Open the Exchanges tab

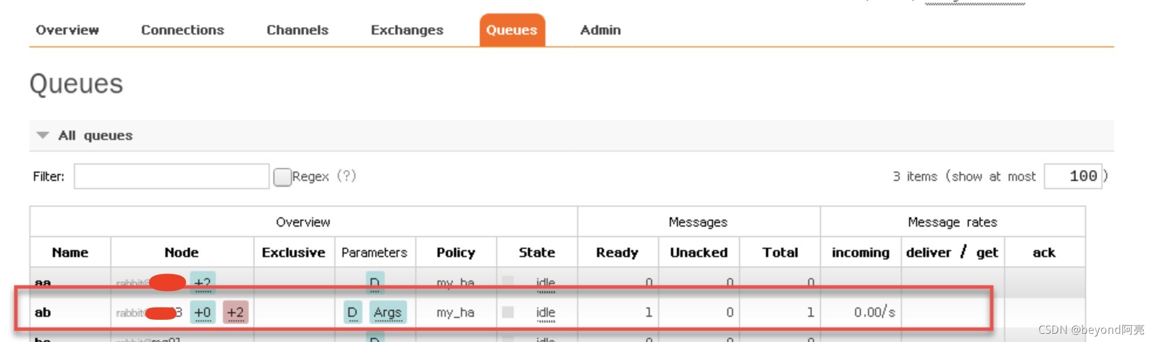[x=407, y=30]
